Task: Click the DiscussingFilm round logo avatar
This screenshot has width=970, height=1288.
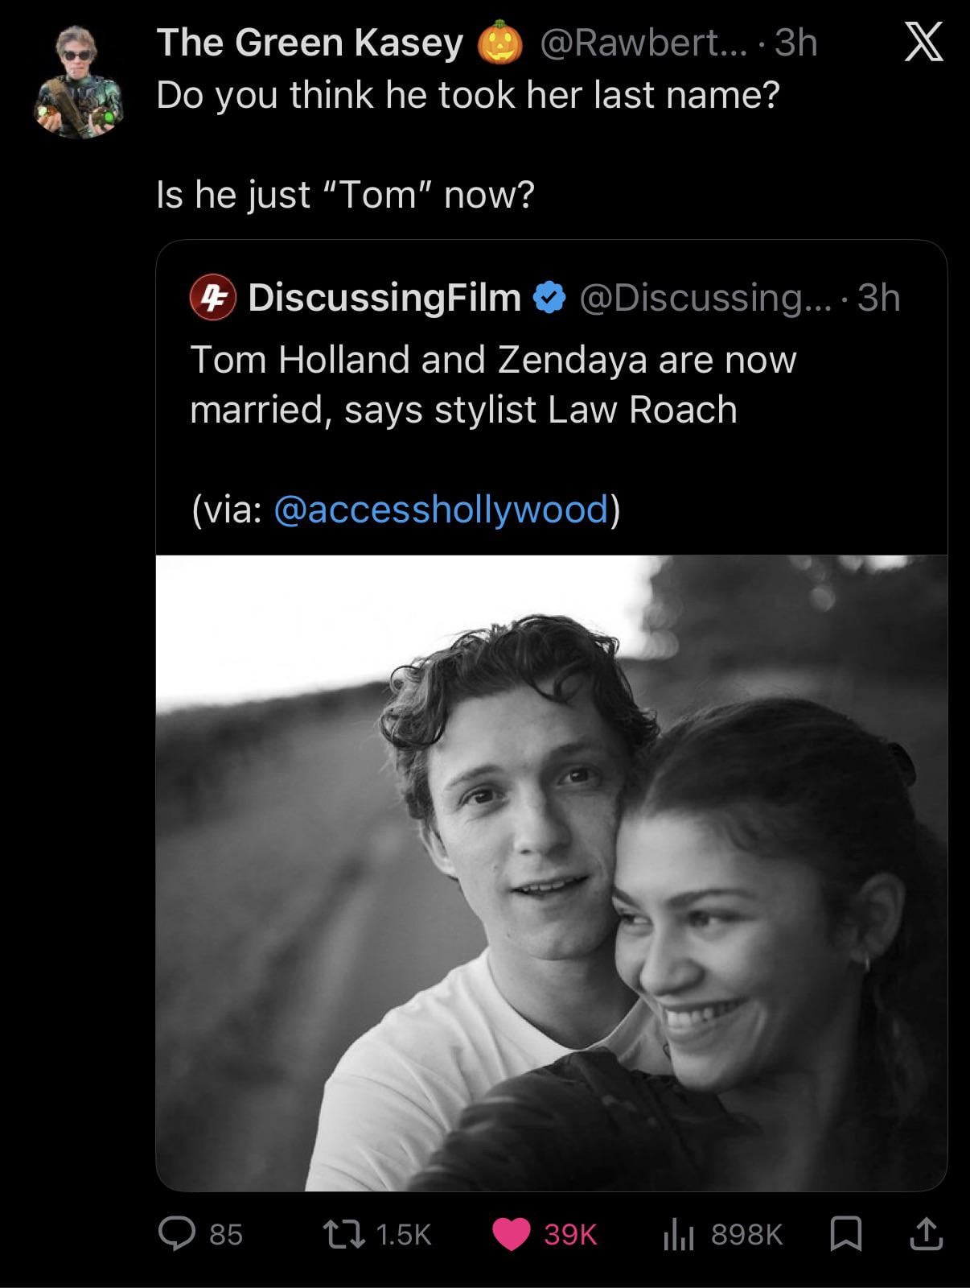Action: 212,298
